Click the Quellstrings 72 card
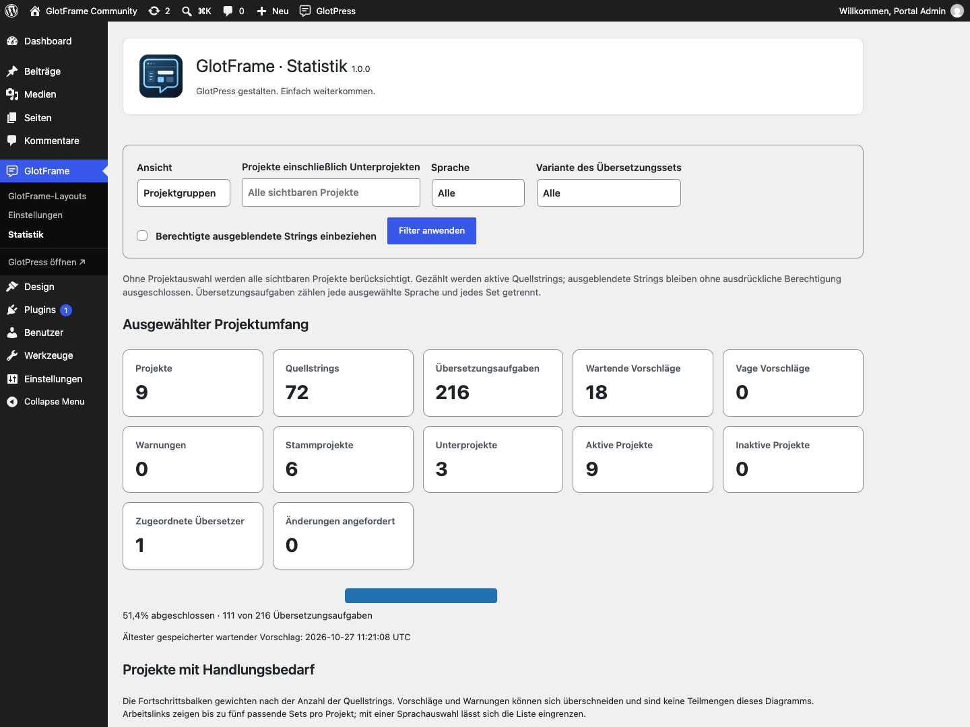This screenshot has width=970, height=727. click(343, 383)
